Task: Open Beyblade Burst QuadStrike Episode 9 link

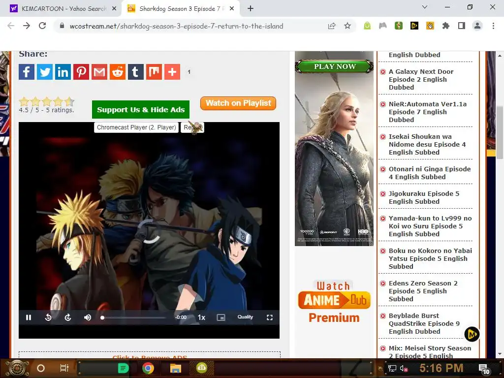Action: pyautogui.click(x=424, y=323)
